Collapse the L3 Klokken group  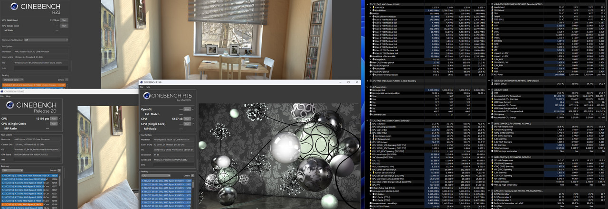pos(370,194)
